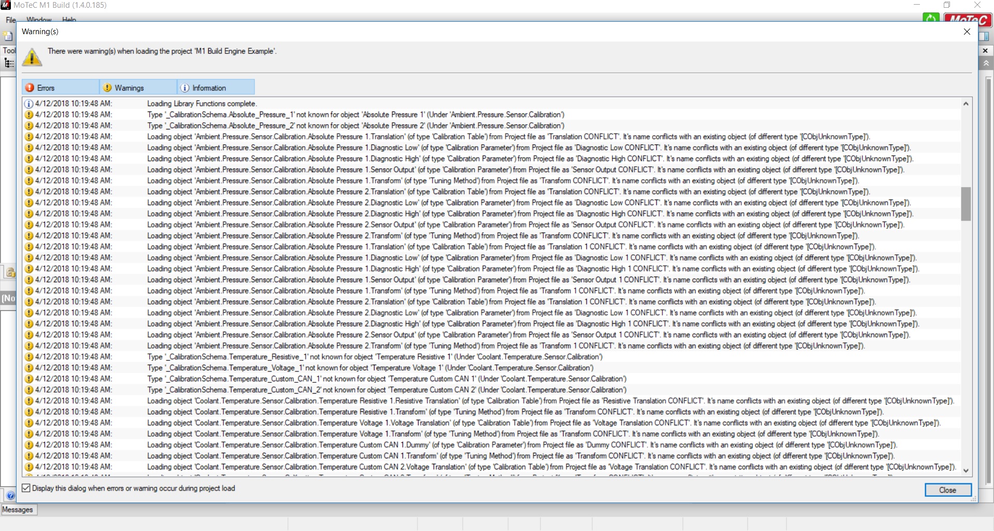Select 'Loading Library Functions complete.' message

pyautogui.click(x=492, y=104)
